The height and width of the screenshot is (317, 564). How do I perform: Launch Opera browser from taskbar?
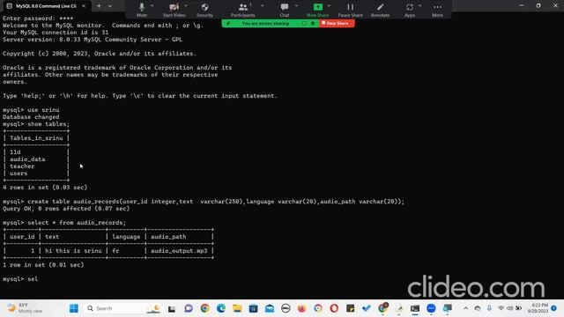click(334, 308)
